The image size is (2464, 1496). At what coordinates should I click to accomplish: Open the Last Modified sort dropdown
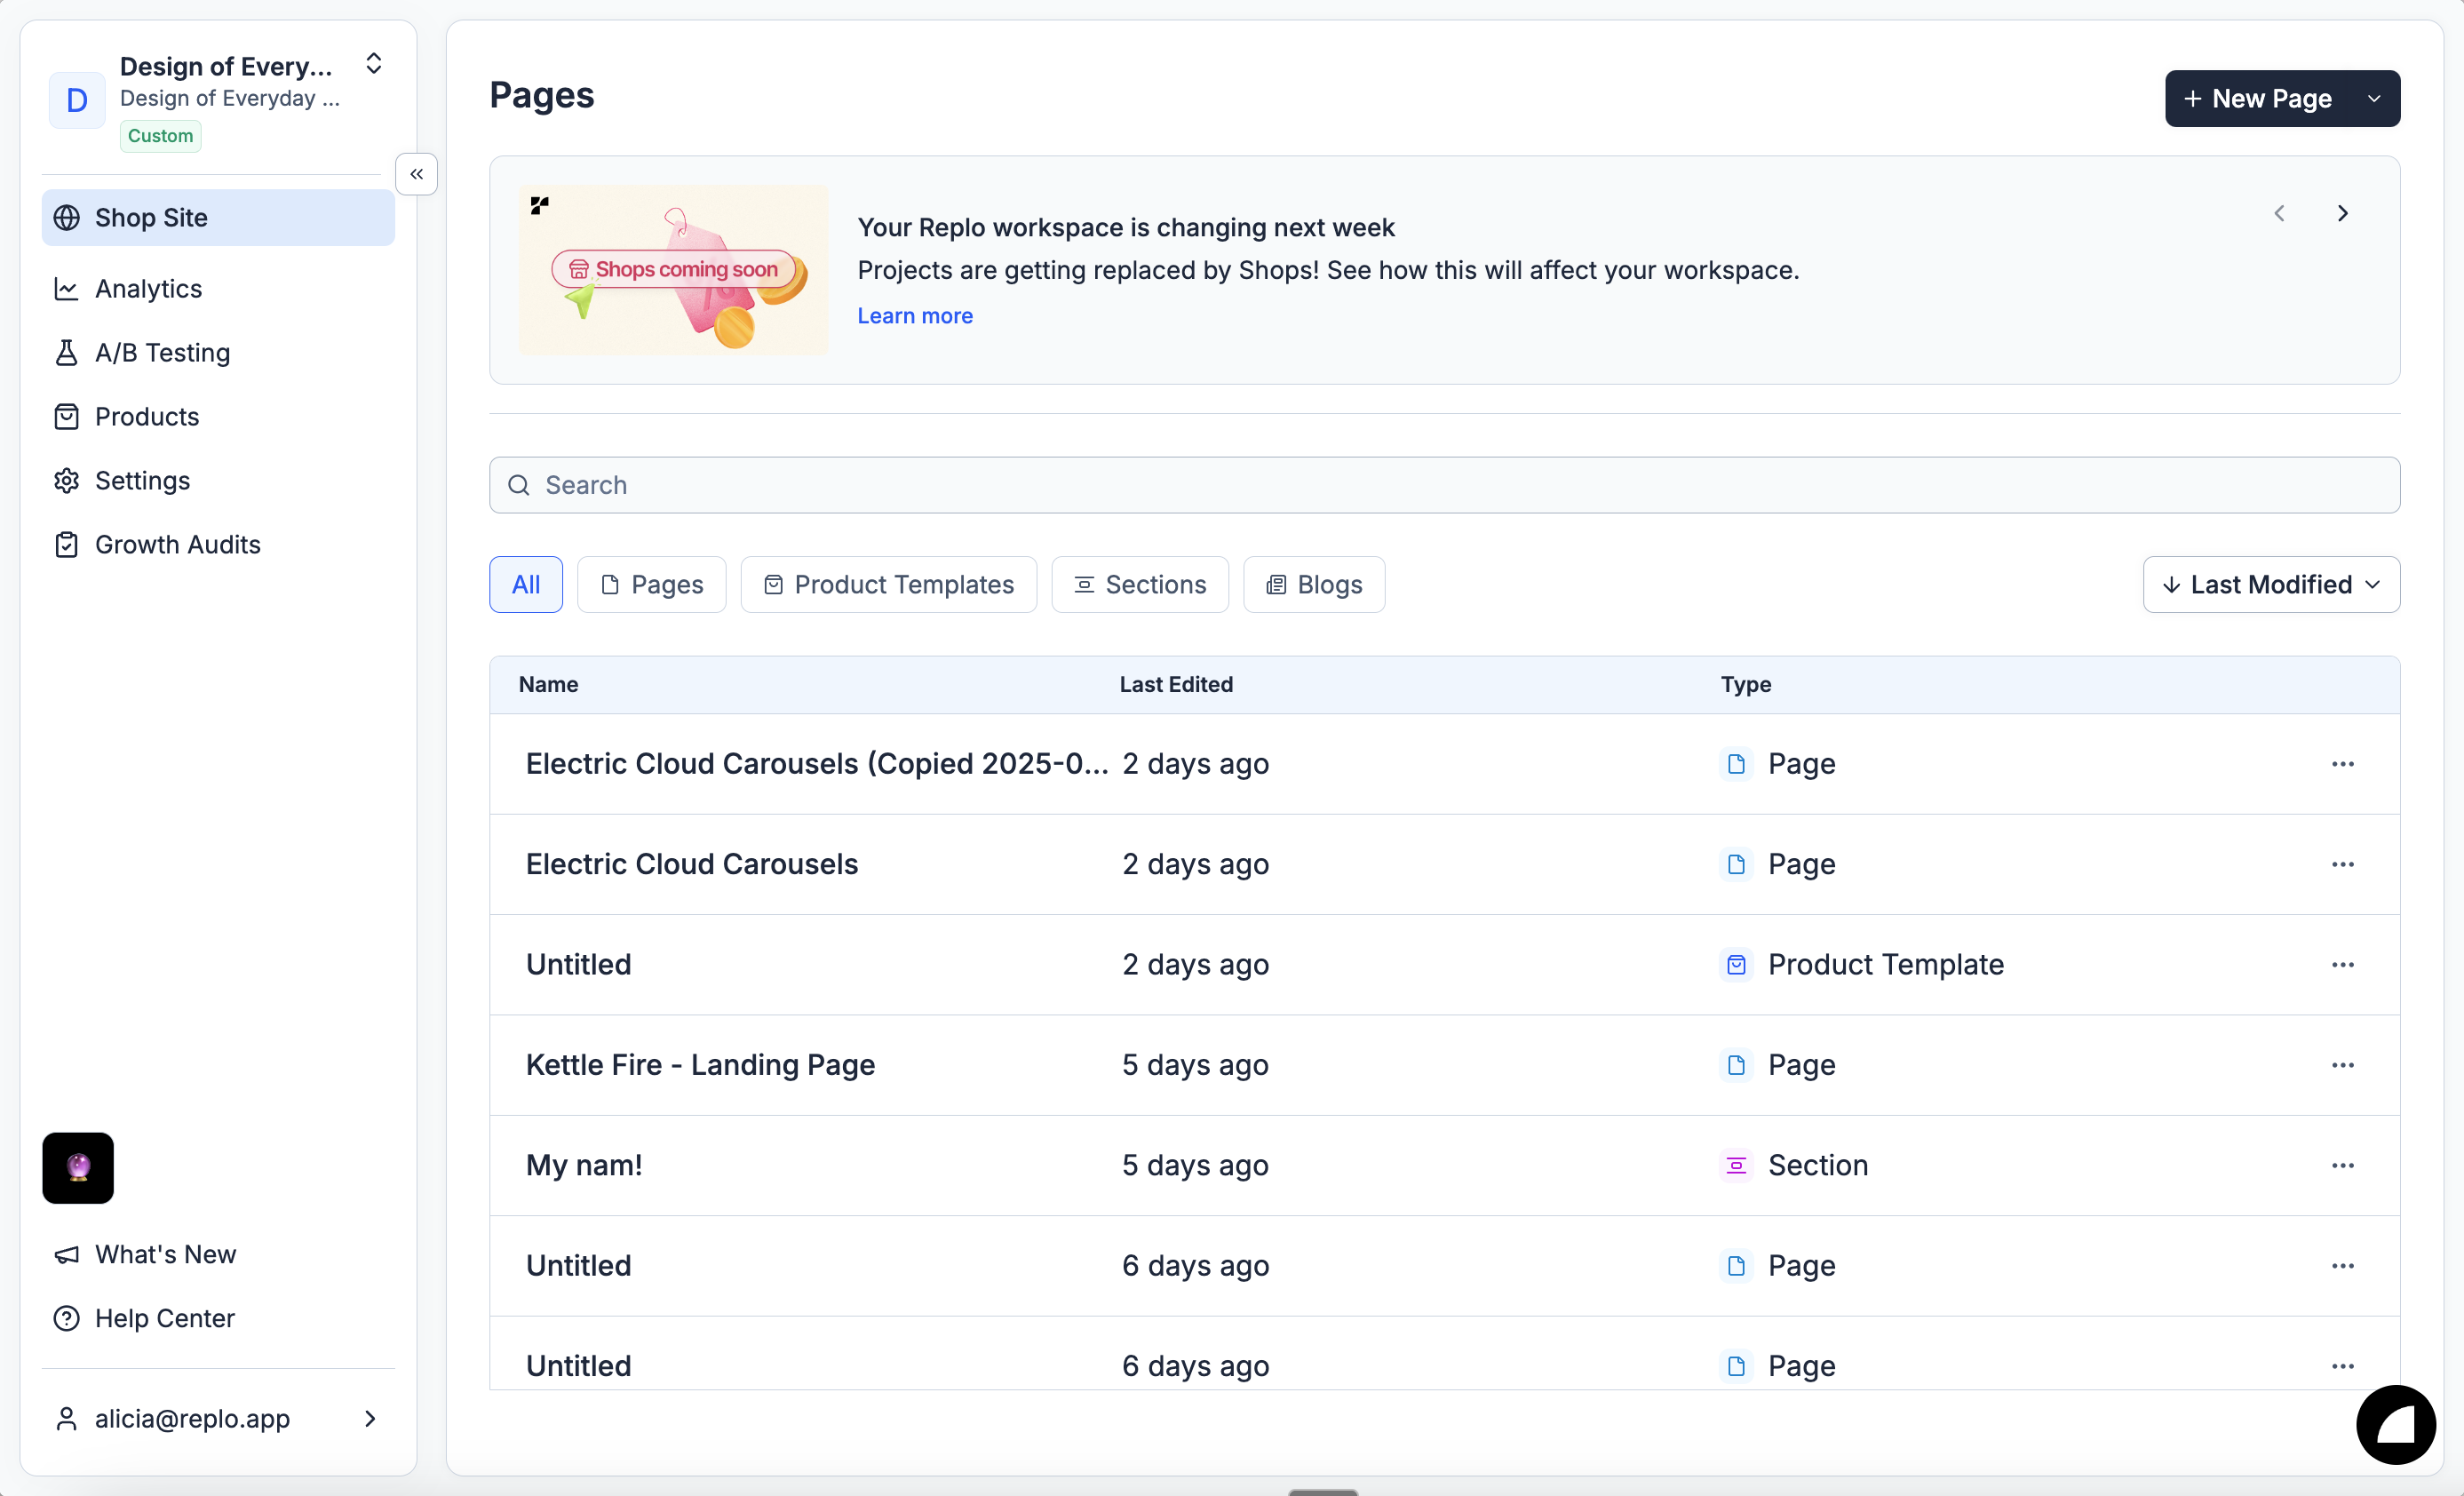(x=2270, y=584)
